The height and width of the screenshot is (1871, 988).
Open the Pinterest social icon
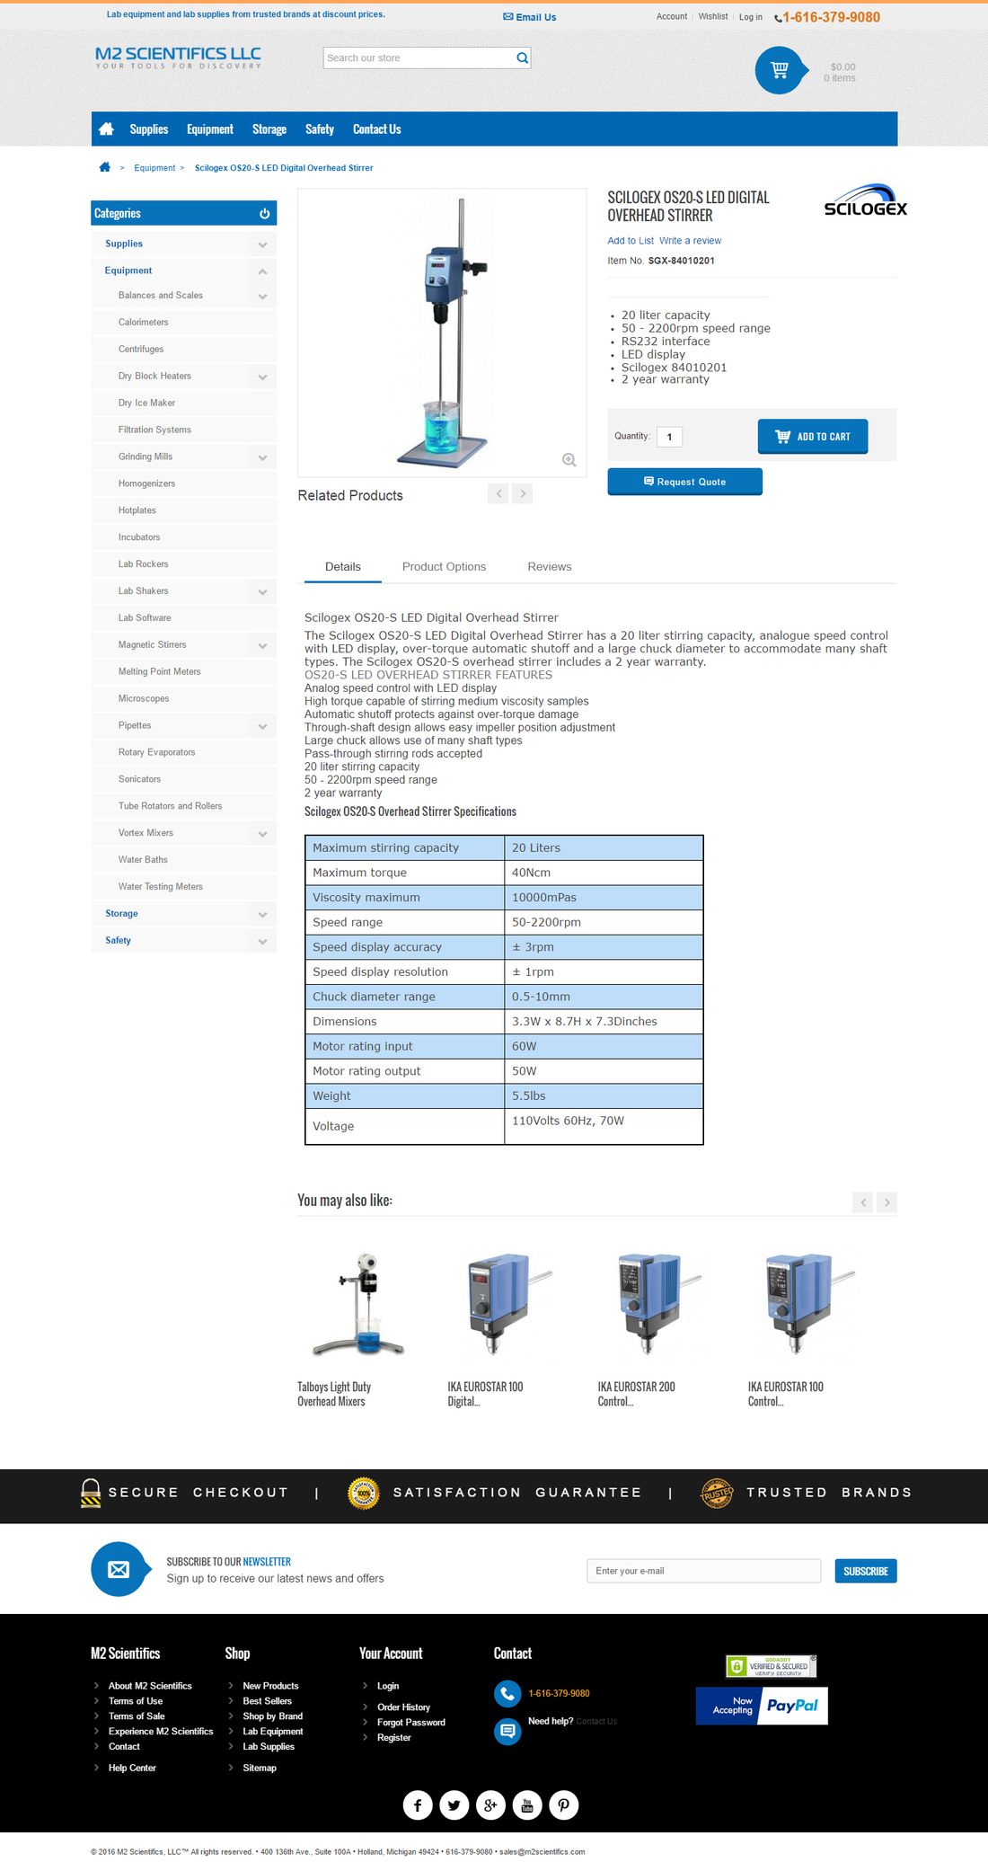(564, 1804)
